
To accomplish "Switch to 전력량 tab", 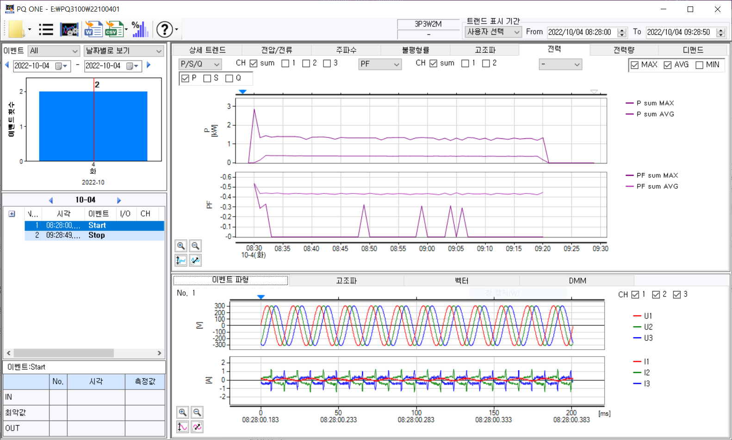I will click(624, 50).
